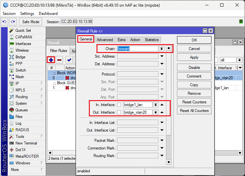The width and height of the screenshot is (245, 176).
Task: Expand the In. Interface List field
Action: pos(162,123)
